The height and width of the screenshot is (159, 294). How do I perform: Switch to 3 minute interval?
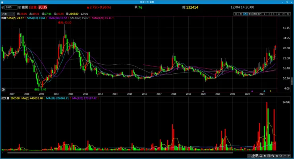(269, 14)
